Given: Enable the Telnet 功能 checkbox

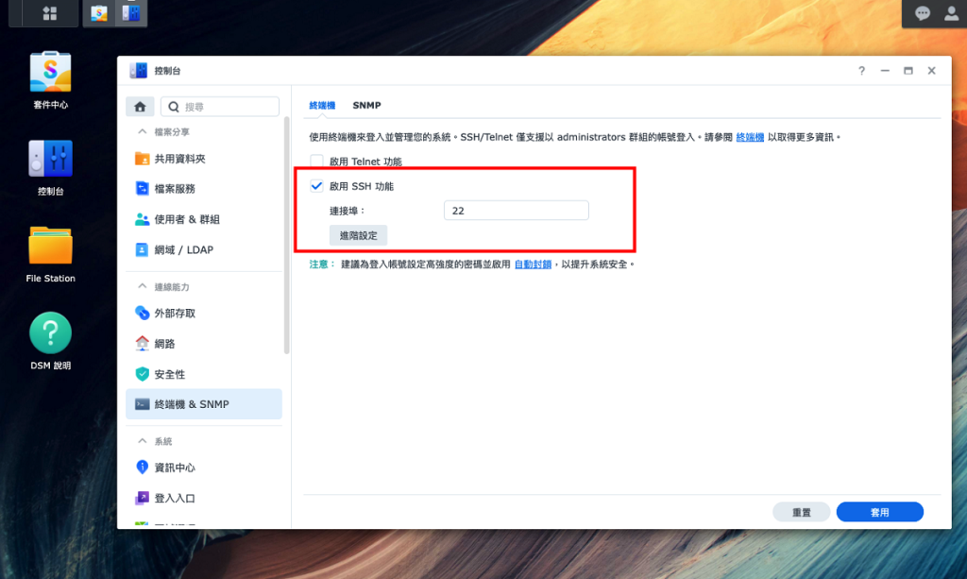Looking at the screenshot, I should [x=317, y=162].
